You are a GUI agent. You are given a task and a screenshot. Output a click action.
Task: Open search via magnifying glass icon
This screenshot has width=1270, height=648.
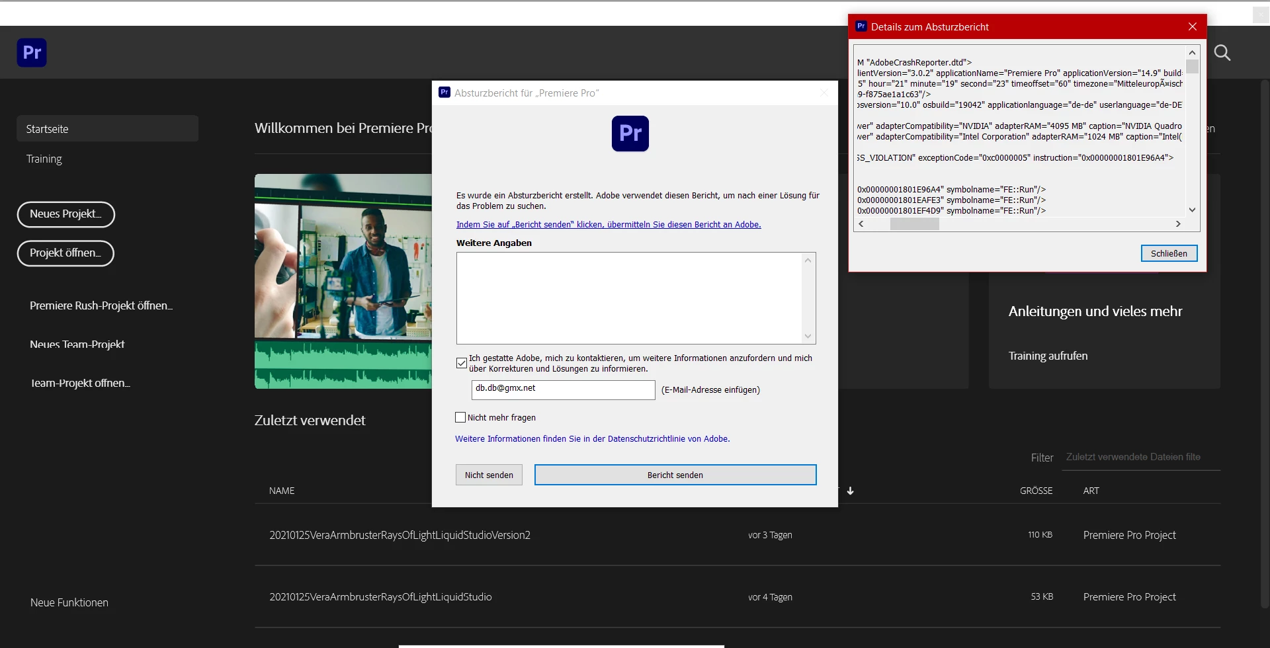(1222, 53)
